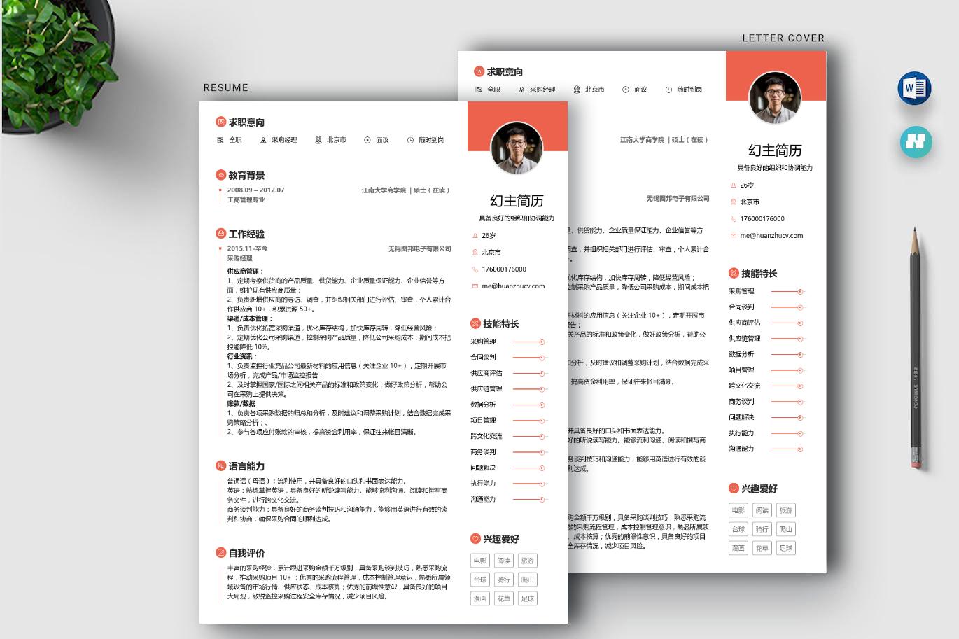This screenshot has width=959, height=639.
Task: Click me@huanzhucv.com email on front resume
Action: tap(513, 286)
